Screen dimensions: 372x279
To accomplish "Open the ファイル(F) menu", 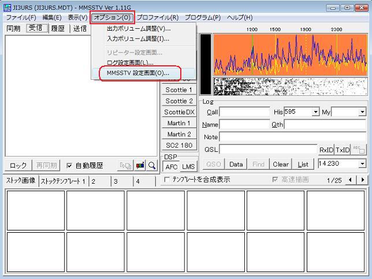I will (x=21, y=17).
